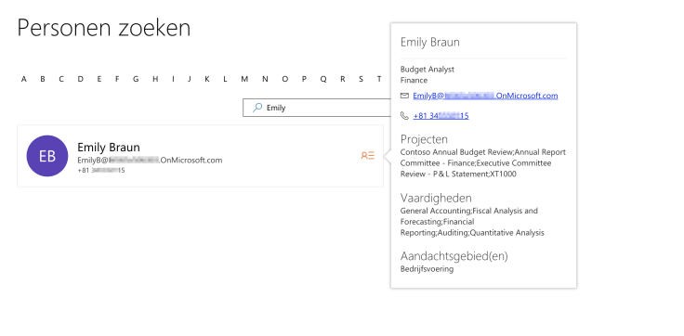Call the +81 phone number link

[441, 115]
